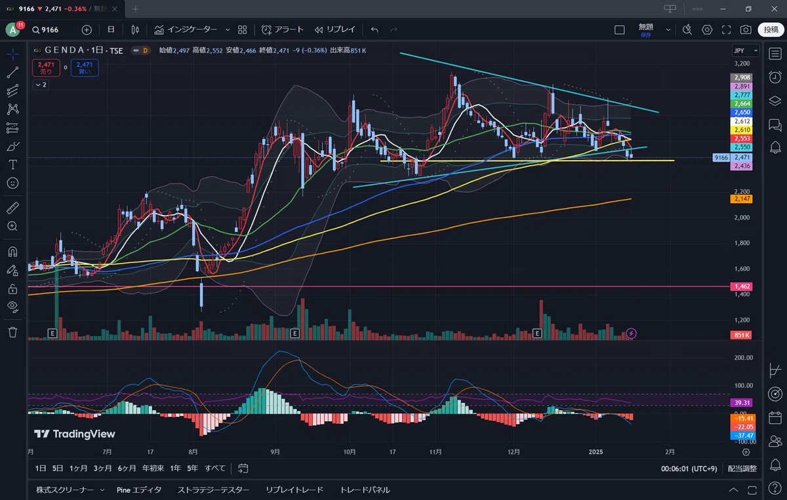Start bar replay with リプレイ button

tap(334, 29)
